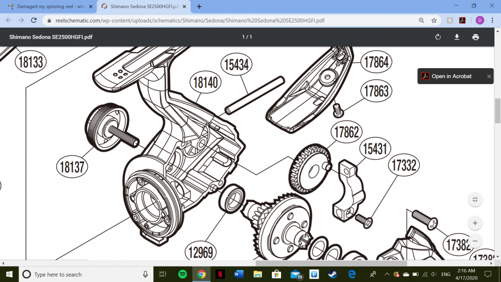Reload the current page
501x282 pixels.
(34, 21)
